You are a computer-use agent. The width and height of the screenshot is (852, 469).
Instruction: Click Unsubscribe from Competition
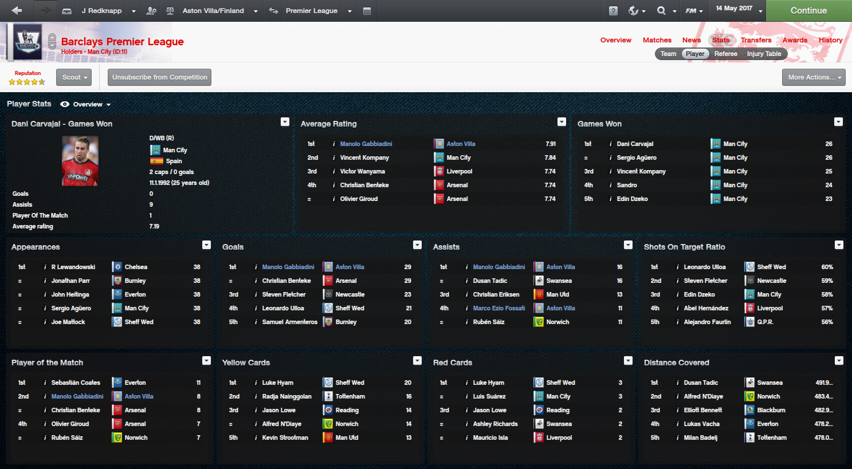point(160,77)
